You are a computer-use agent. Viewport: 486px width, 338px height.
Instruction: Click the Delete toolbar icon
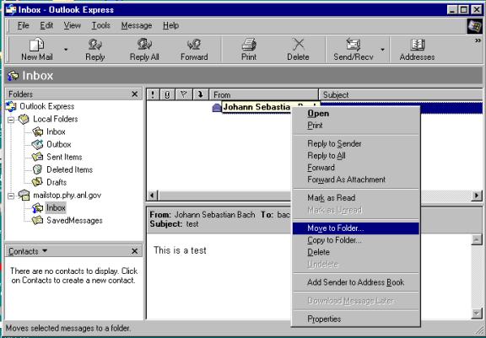pos(298,49)
